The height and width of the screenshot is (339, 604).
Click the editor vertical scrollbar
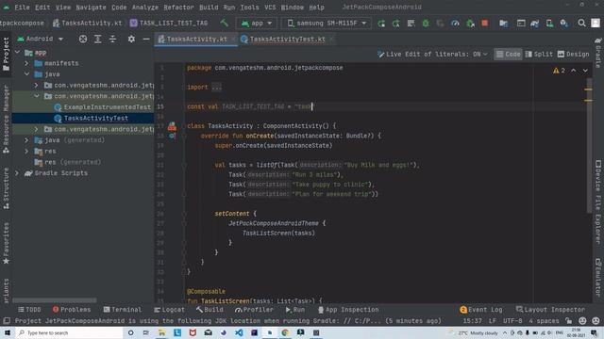point(589,145)
